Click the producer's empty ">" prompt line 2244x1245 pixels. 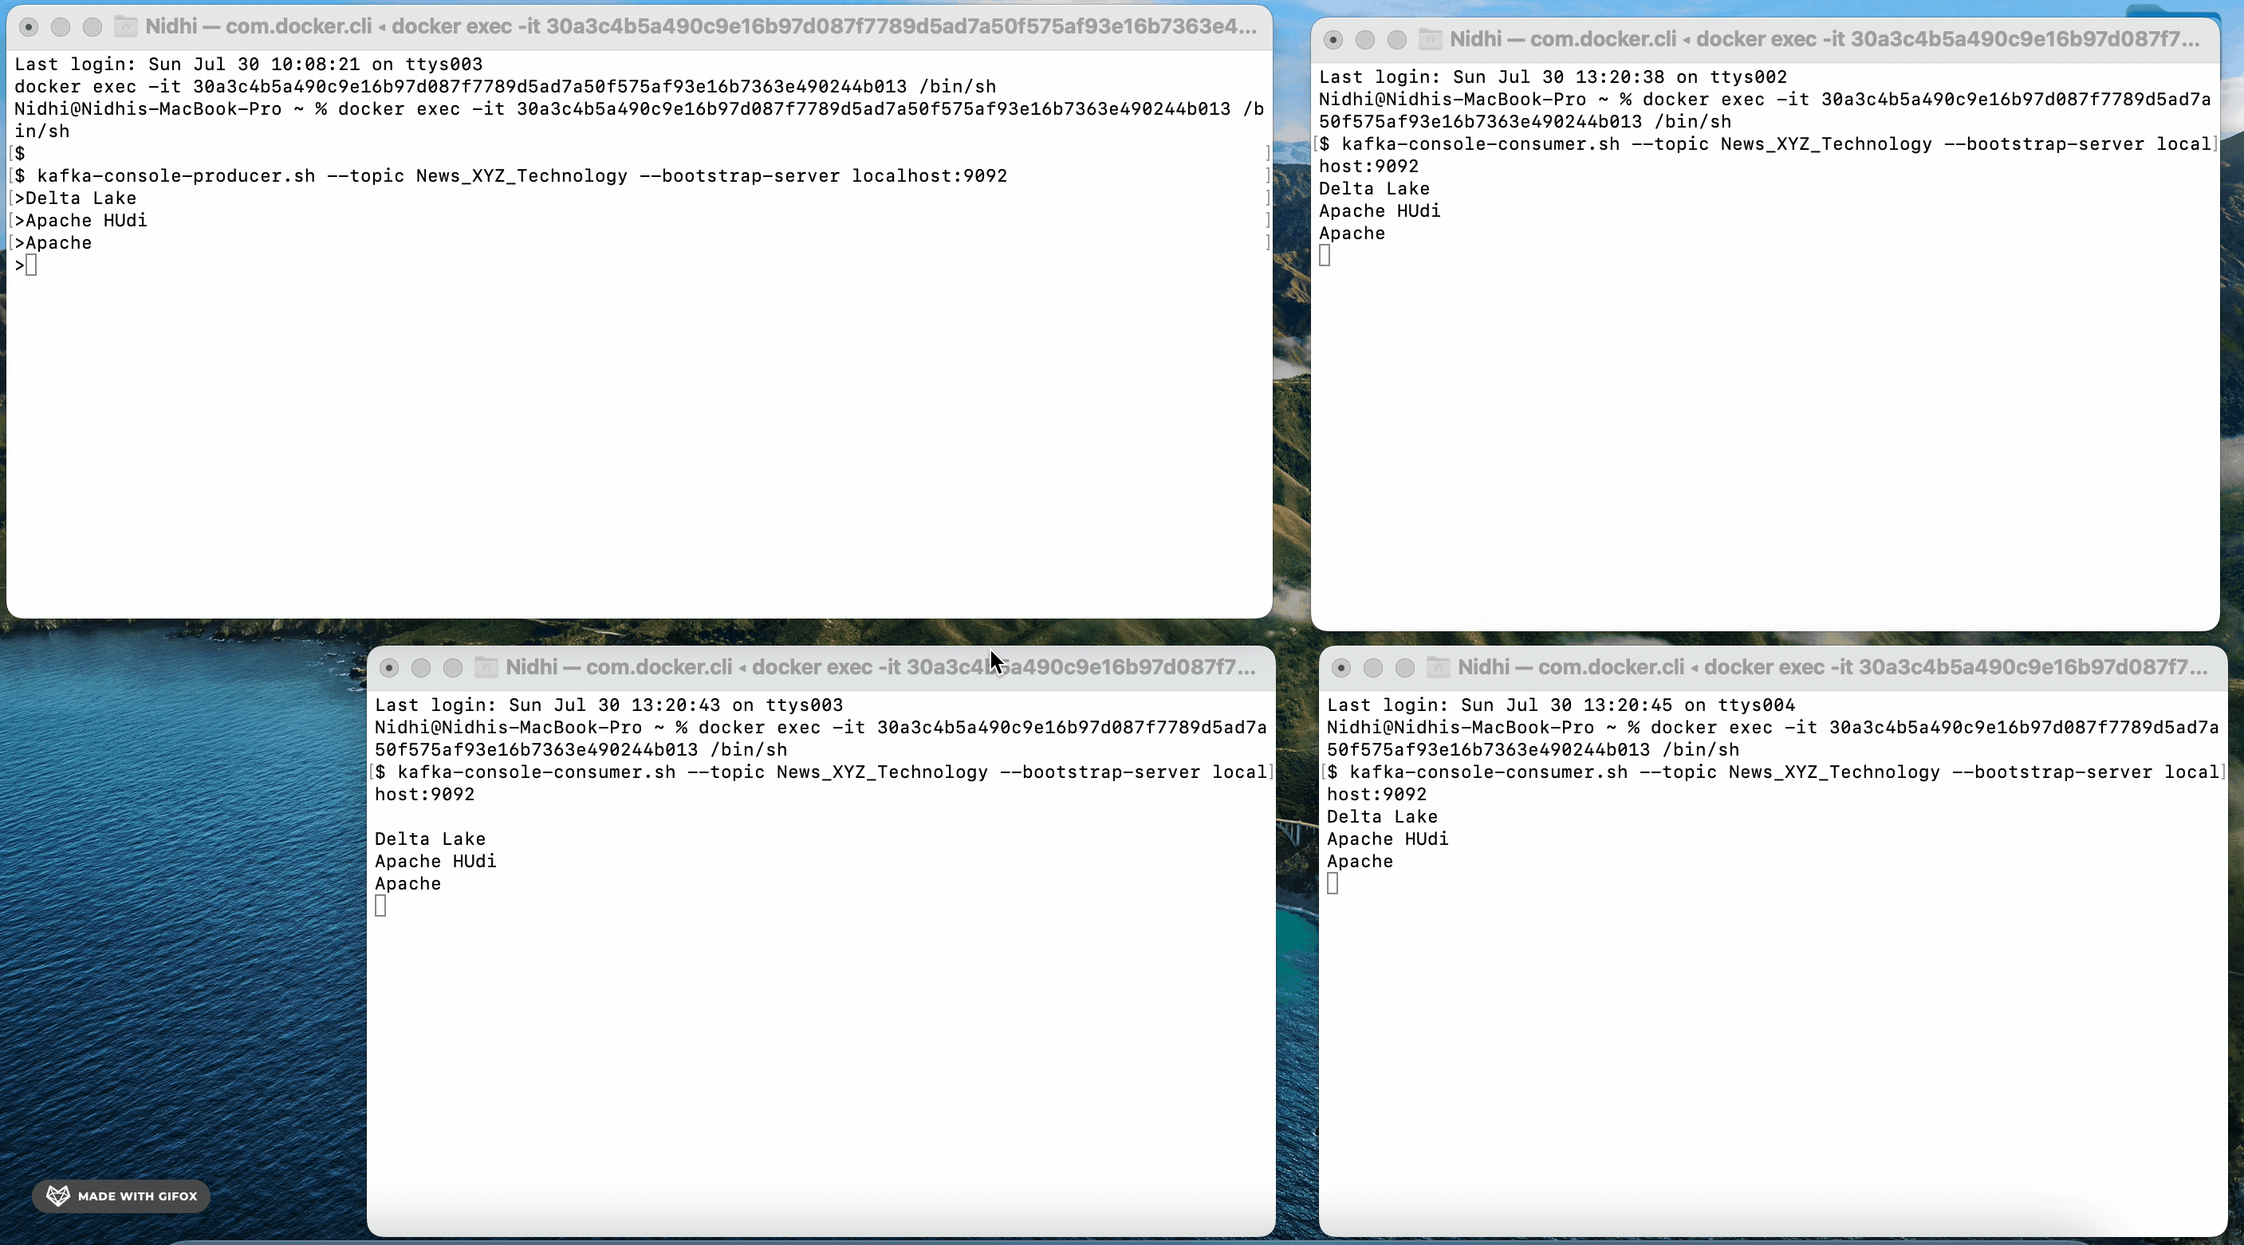26,265
